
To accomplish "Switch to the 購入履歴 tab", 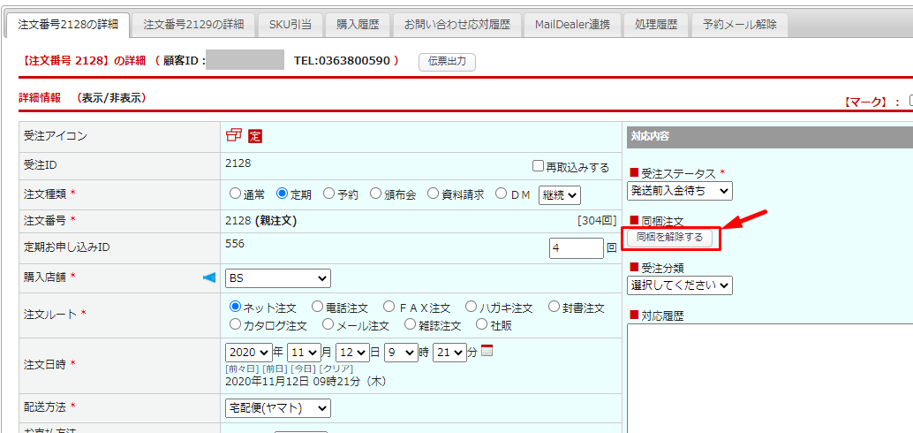I will click(358, 25).
